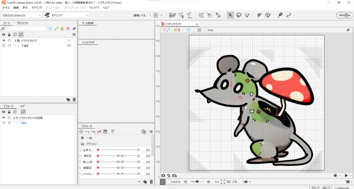Screen dimensions: 354x189
Task: Expand the 一般 parameter group
Action: click(x=82, y=138)
